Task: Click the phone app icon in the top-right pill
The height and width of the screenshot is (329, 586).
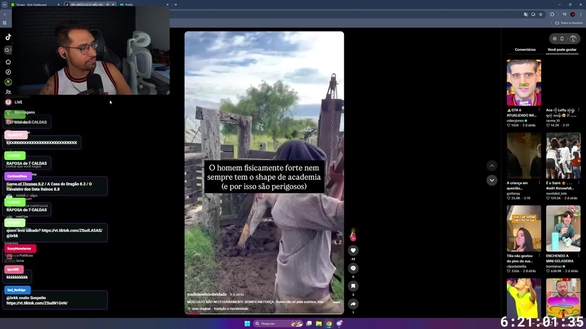Action: [562, 39]
